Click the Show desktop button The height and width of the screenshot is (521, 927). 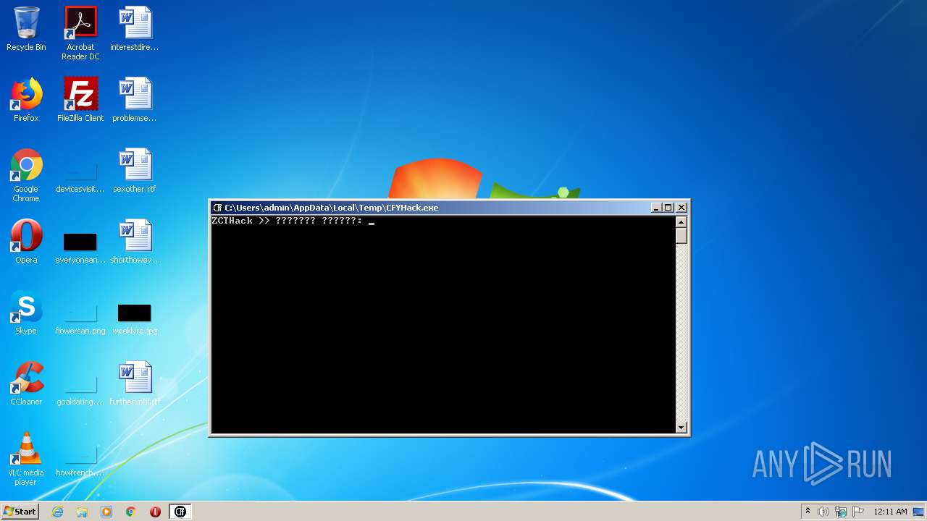click(x=919, y=512)
